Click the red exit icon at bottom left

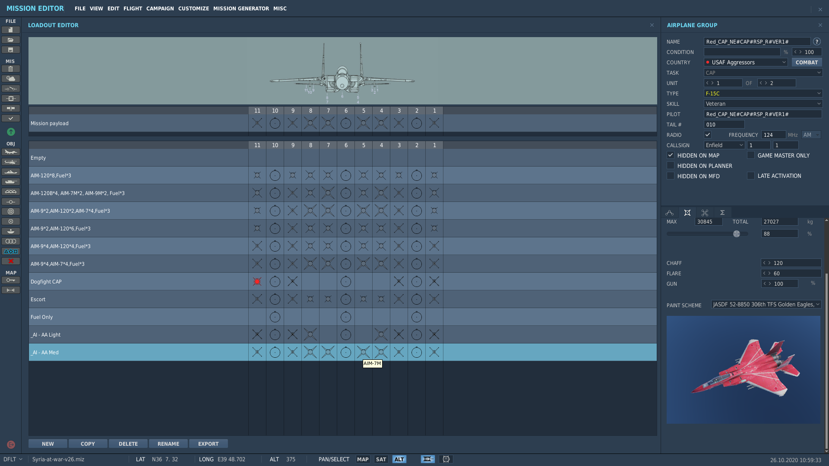pyautogui.click(x=11, y=444)
